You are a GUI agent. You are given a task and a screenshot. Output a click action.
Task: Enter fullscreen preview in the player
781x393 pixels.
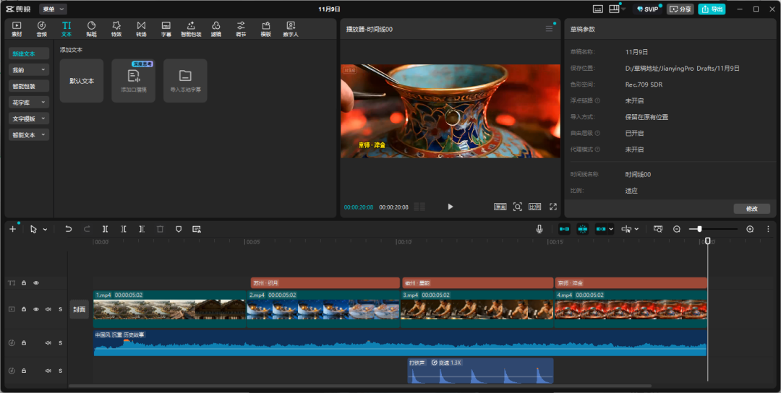click(x=553, y=207)
